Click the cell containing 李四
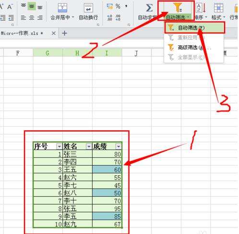The image size is (239, 234). pos(77,162)
